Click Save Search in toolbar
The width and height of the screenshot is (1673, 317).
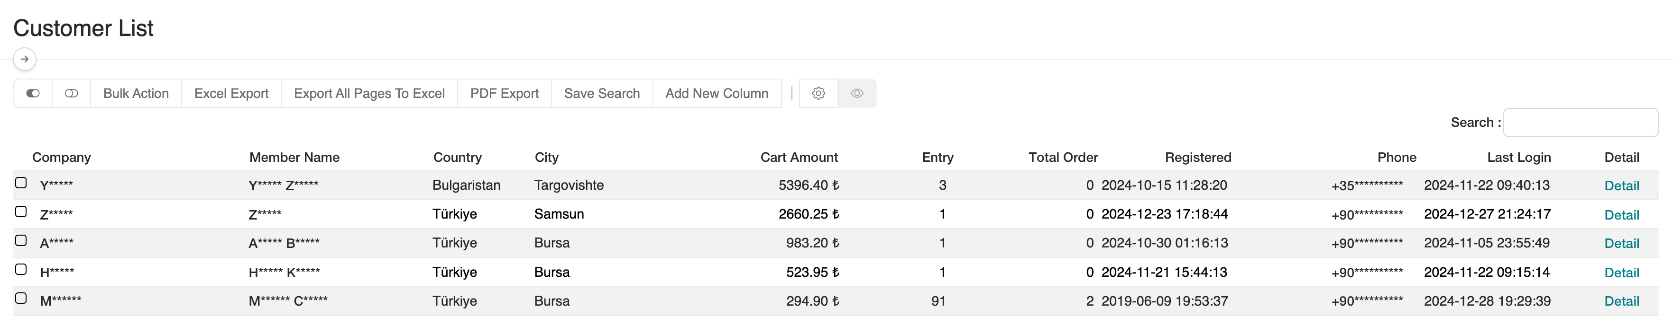601,93
